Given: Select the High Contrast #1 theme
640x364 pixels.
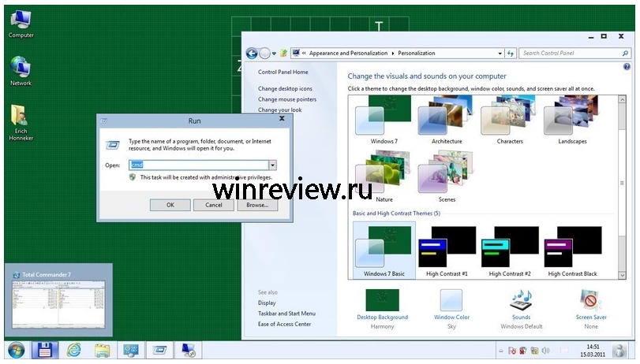Looking at the screenshot, I should pos(447,251).
